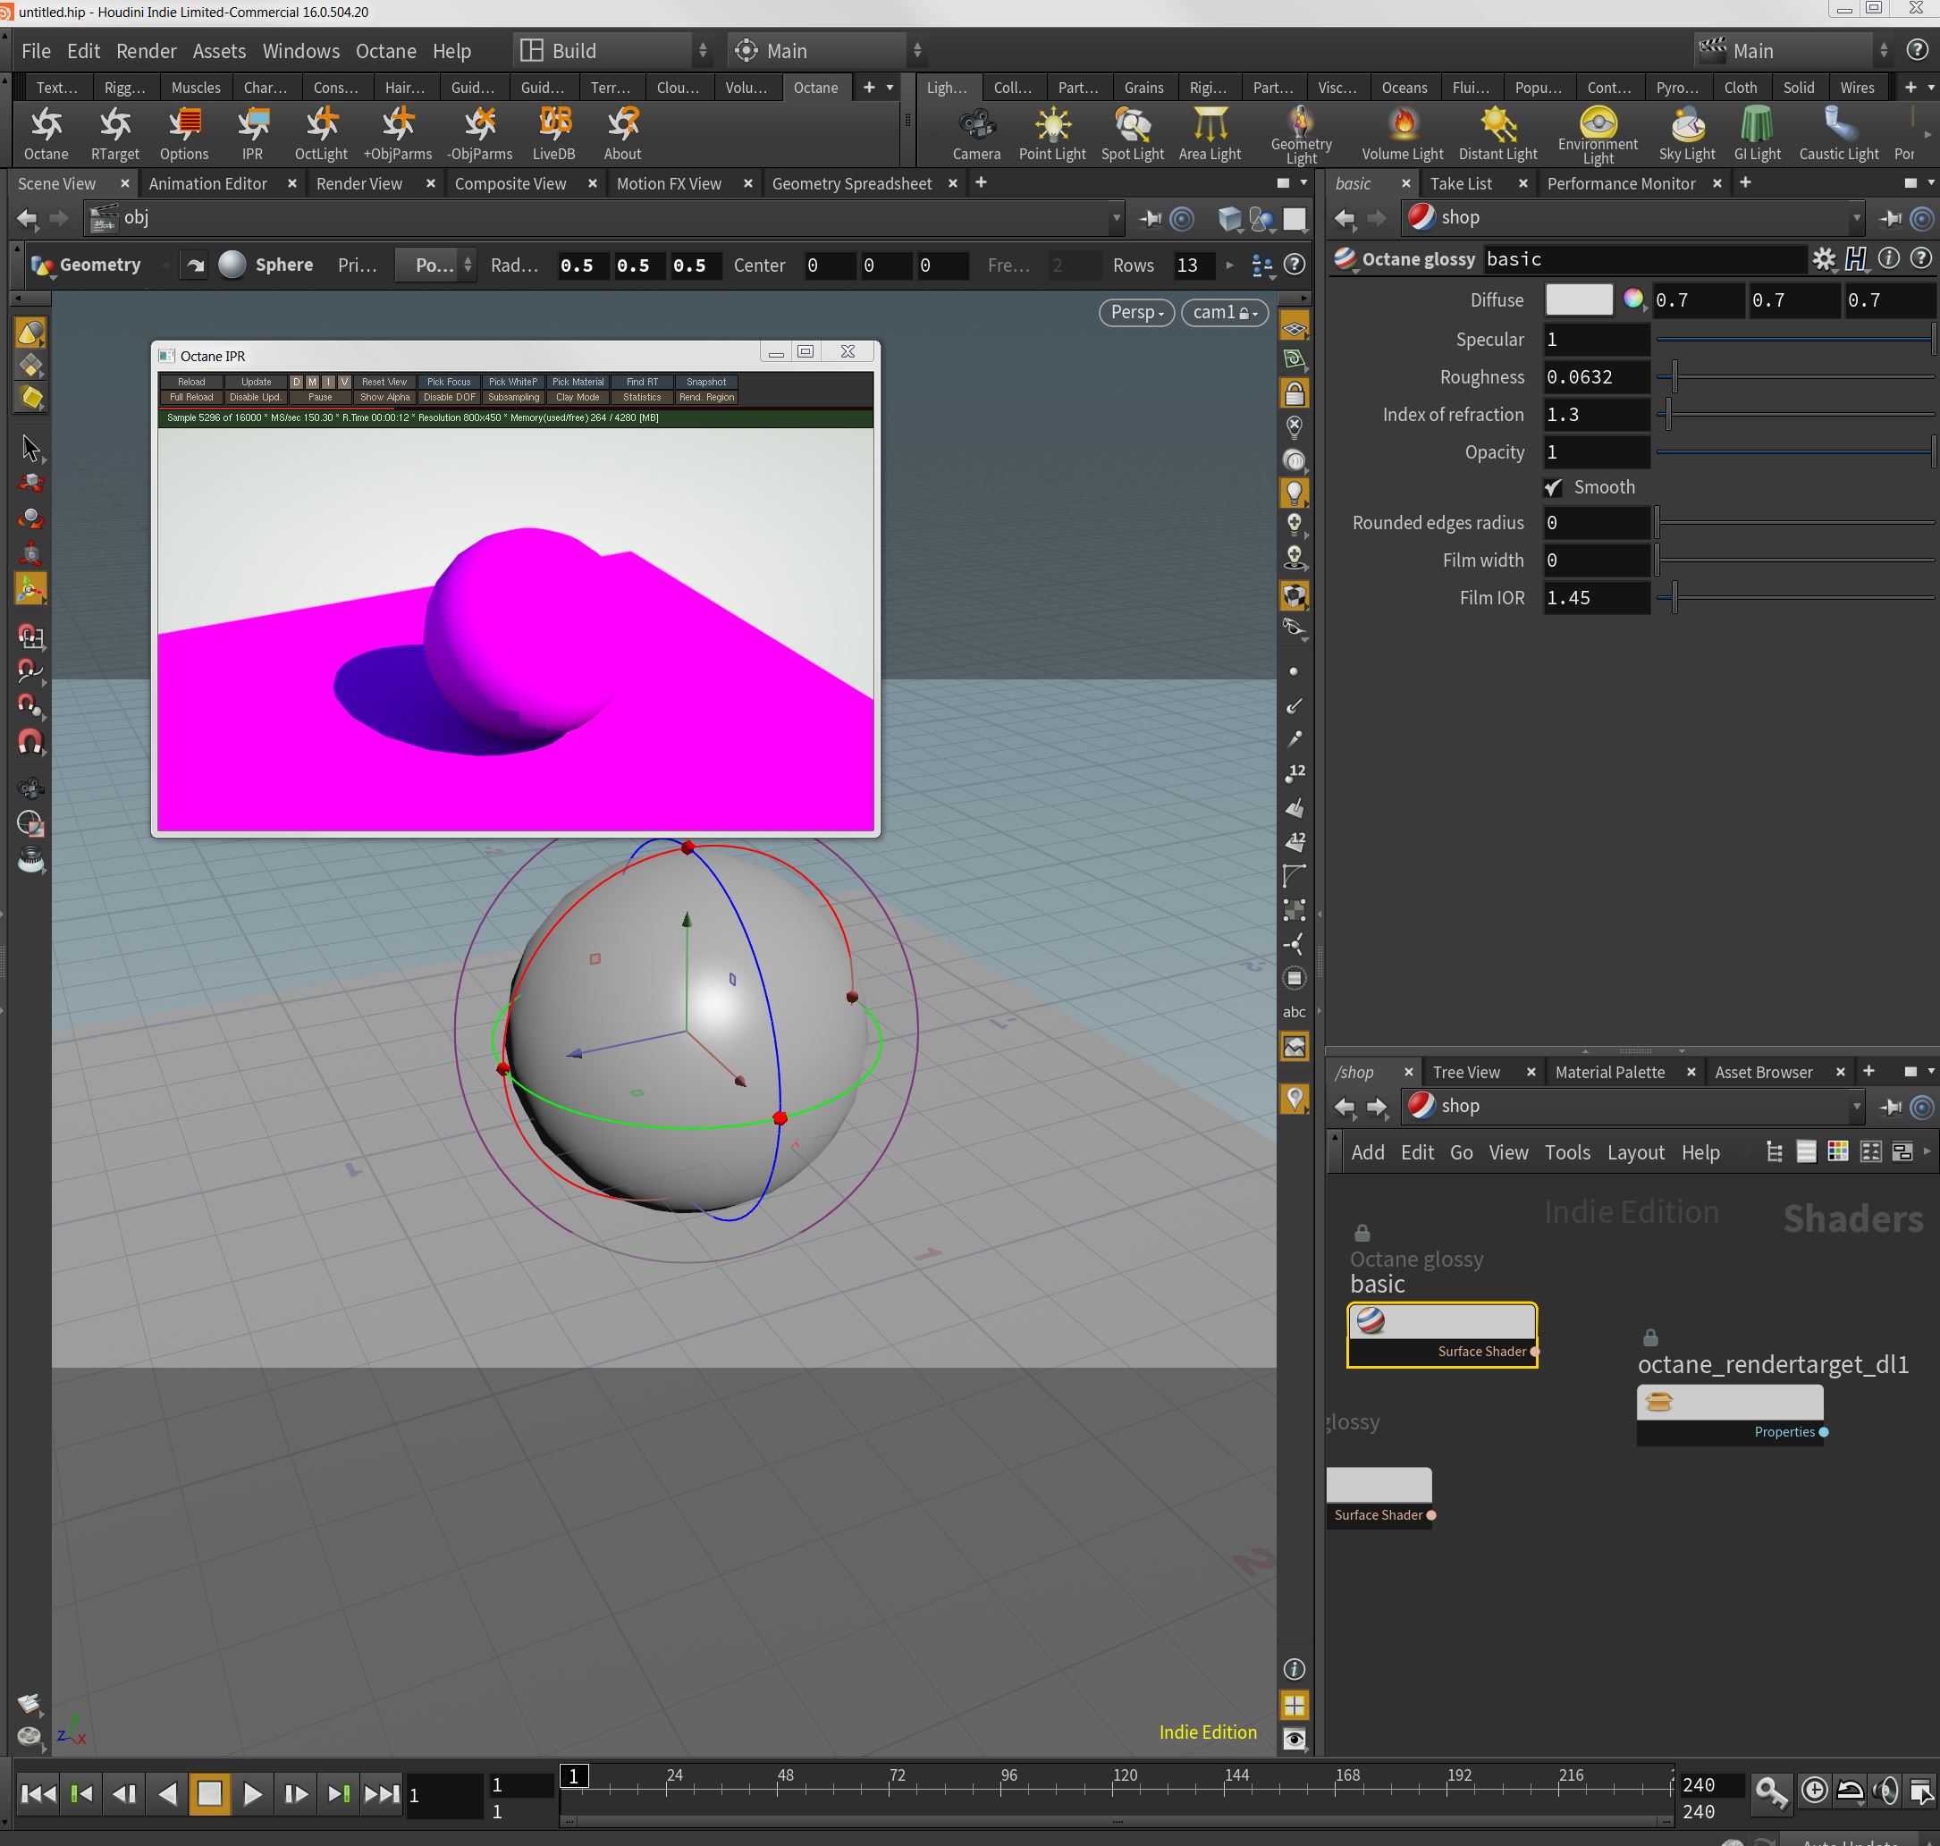The image size is (1940, 1846).
Task: Switch to the Geometry Spreadsheet tab
Action: pyautogui.click(x=850, y=183)
